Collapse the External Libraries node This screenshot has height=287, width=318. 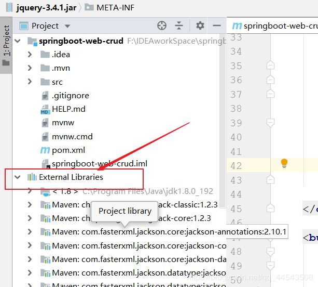[x=18, y=177]
